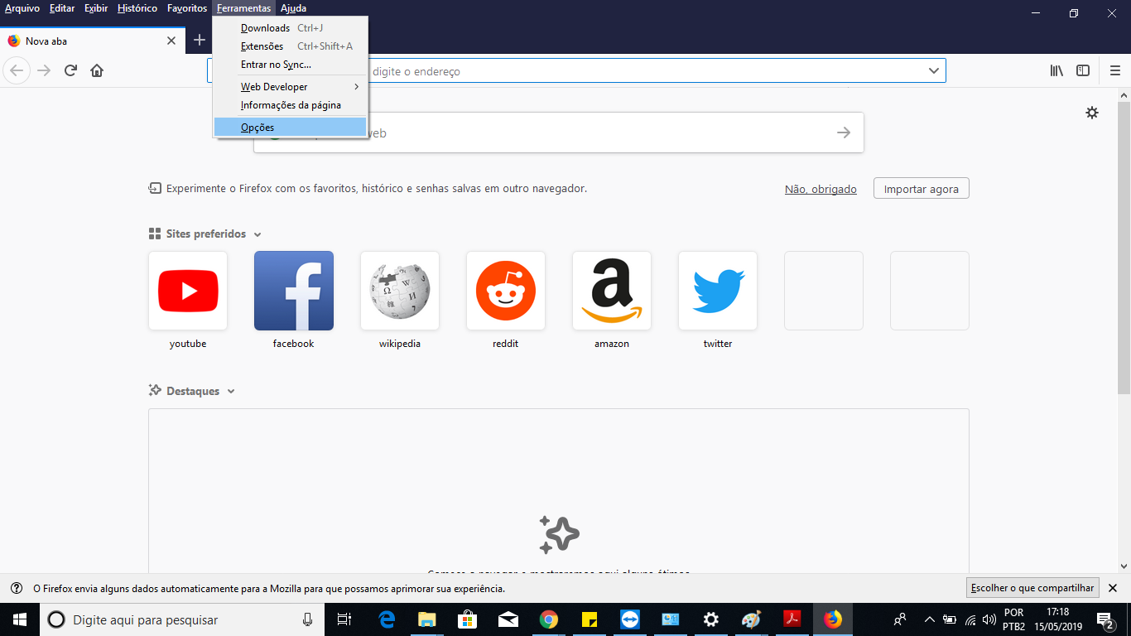Open a new tab with plus button
Screen dimensions: 1131x636
199,40
